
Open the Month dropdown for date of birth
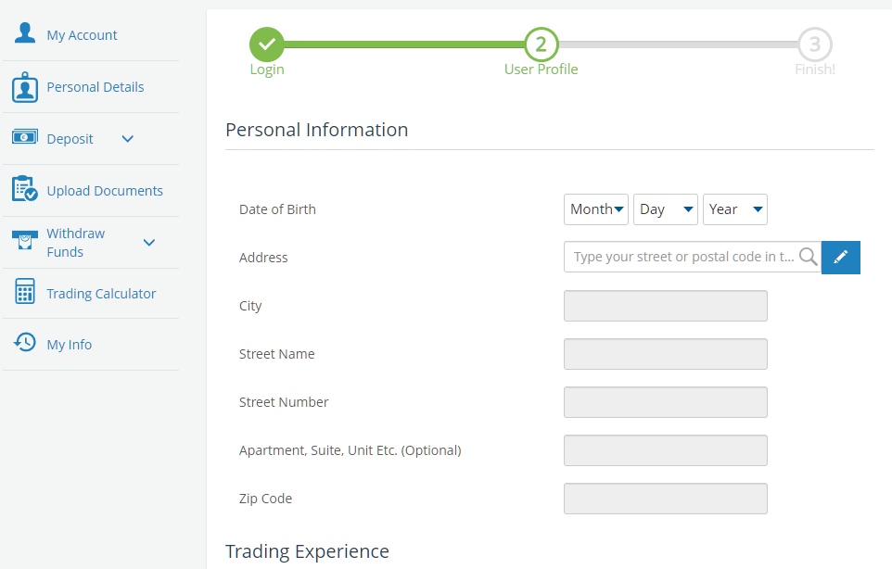pyautogui.click(x=595, y=209)
